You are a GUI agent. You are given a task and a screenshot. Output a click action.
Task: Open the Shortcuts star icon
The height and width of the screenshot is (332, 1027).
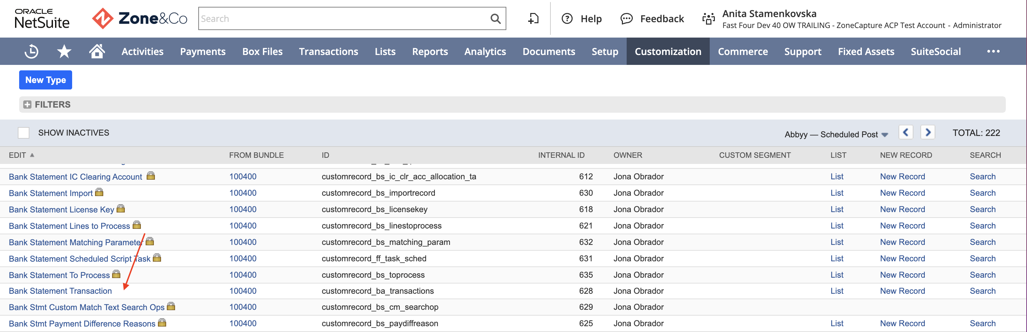coord(64,51)
